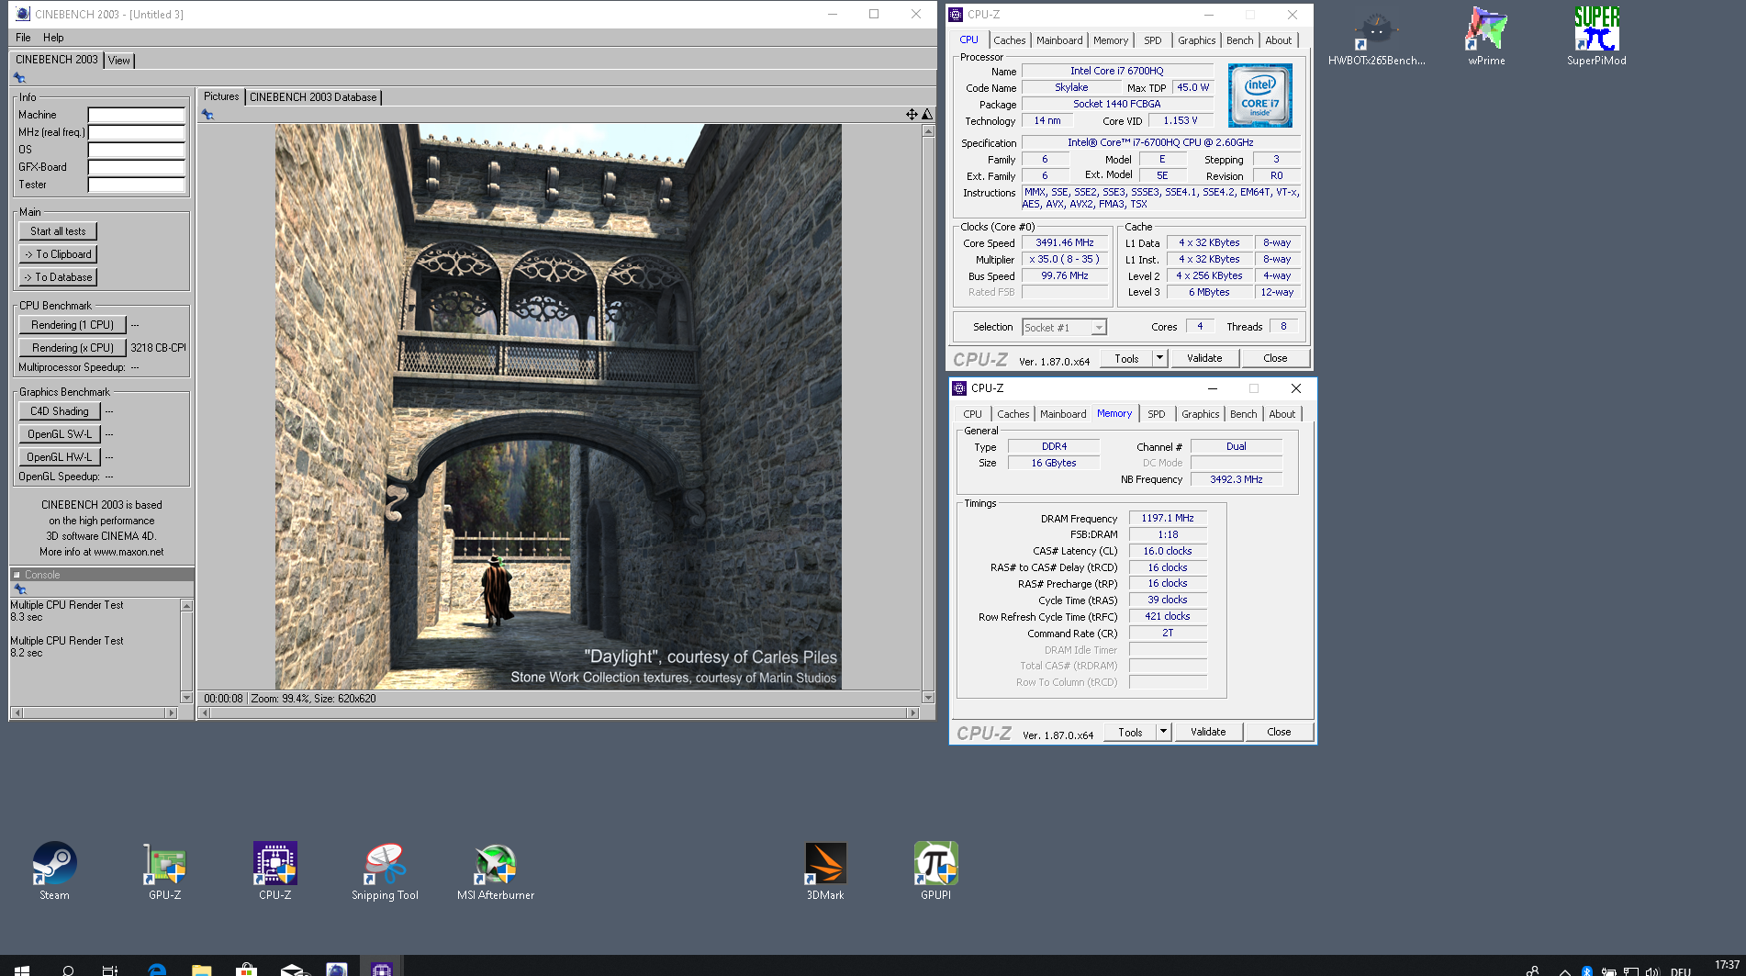Open Mainboard tab in top CPU-Z window
This screenshot has height=976, width=1746.
pos(1059,40)
